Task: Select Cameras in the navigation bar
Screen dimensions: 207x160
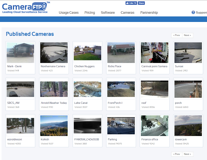Action: click(x=127, y=13)
